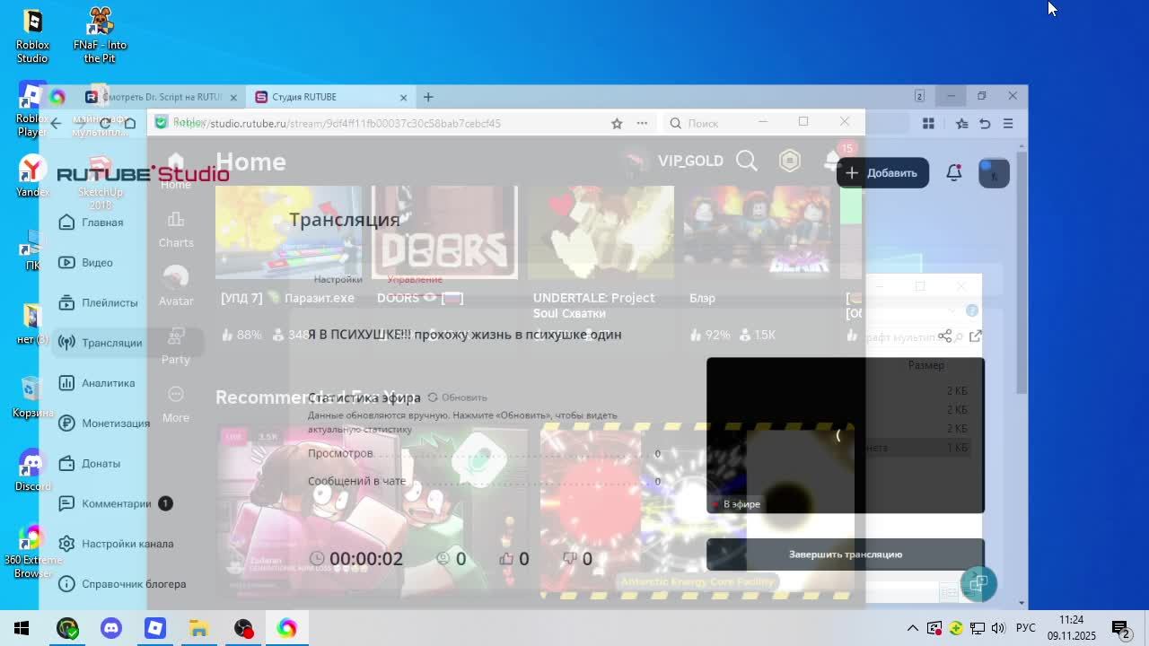Screen dimensions: 1149x646
Task: Click the live stream preview player
Action: tap(846, 435)
